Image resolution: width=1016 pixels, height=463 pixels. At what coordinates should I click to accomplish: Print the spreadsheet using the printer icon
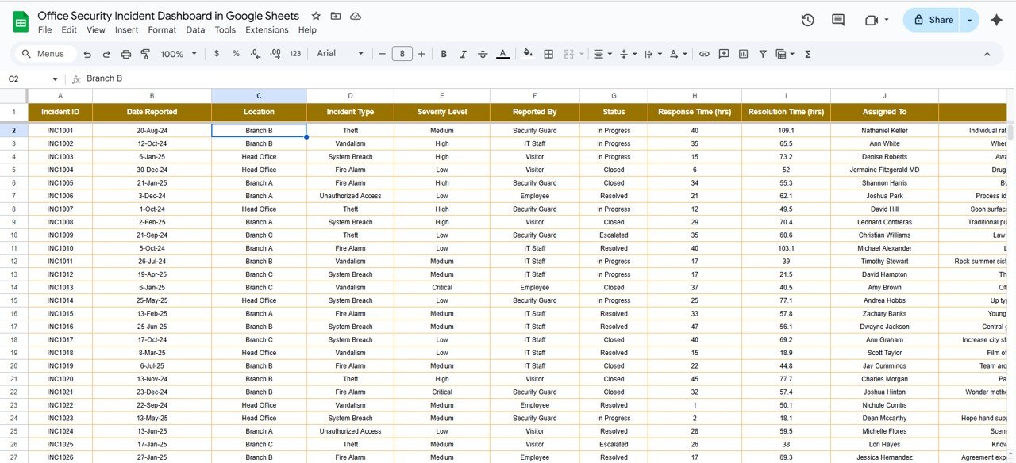pyautogui.click(x=126, y=54)
